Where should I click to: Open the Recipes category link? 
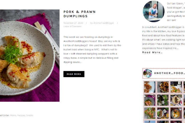coord(21,115)
